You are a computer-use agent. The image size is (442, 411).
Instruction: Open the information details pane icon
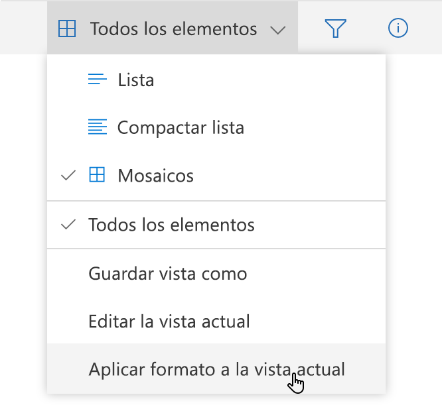tap(398, 28)
